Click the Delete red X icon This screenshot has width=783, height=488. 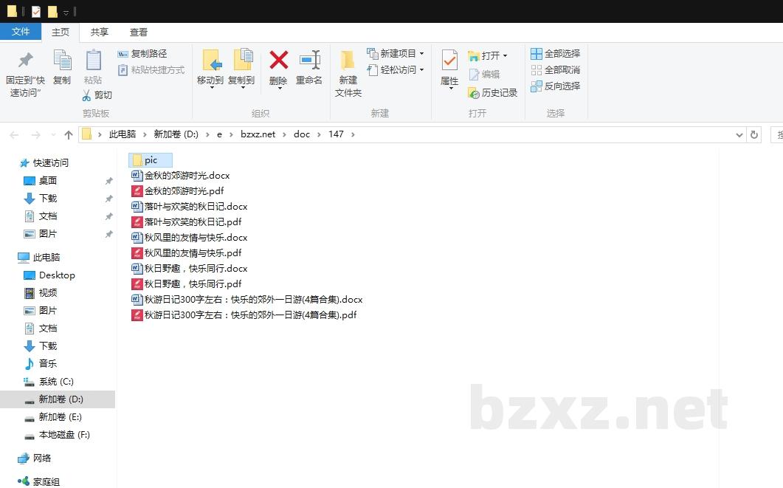(x=278, y=61)
